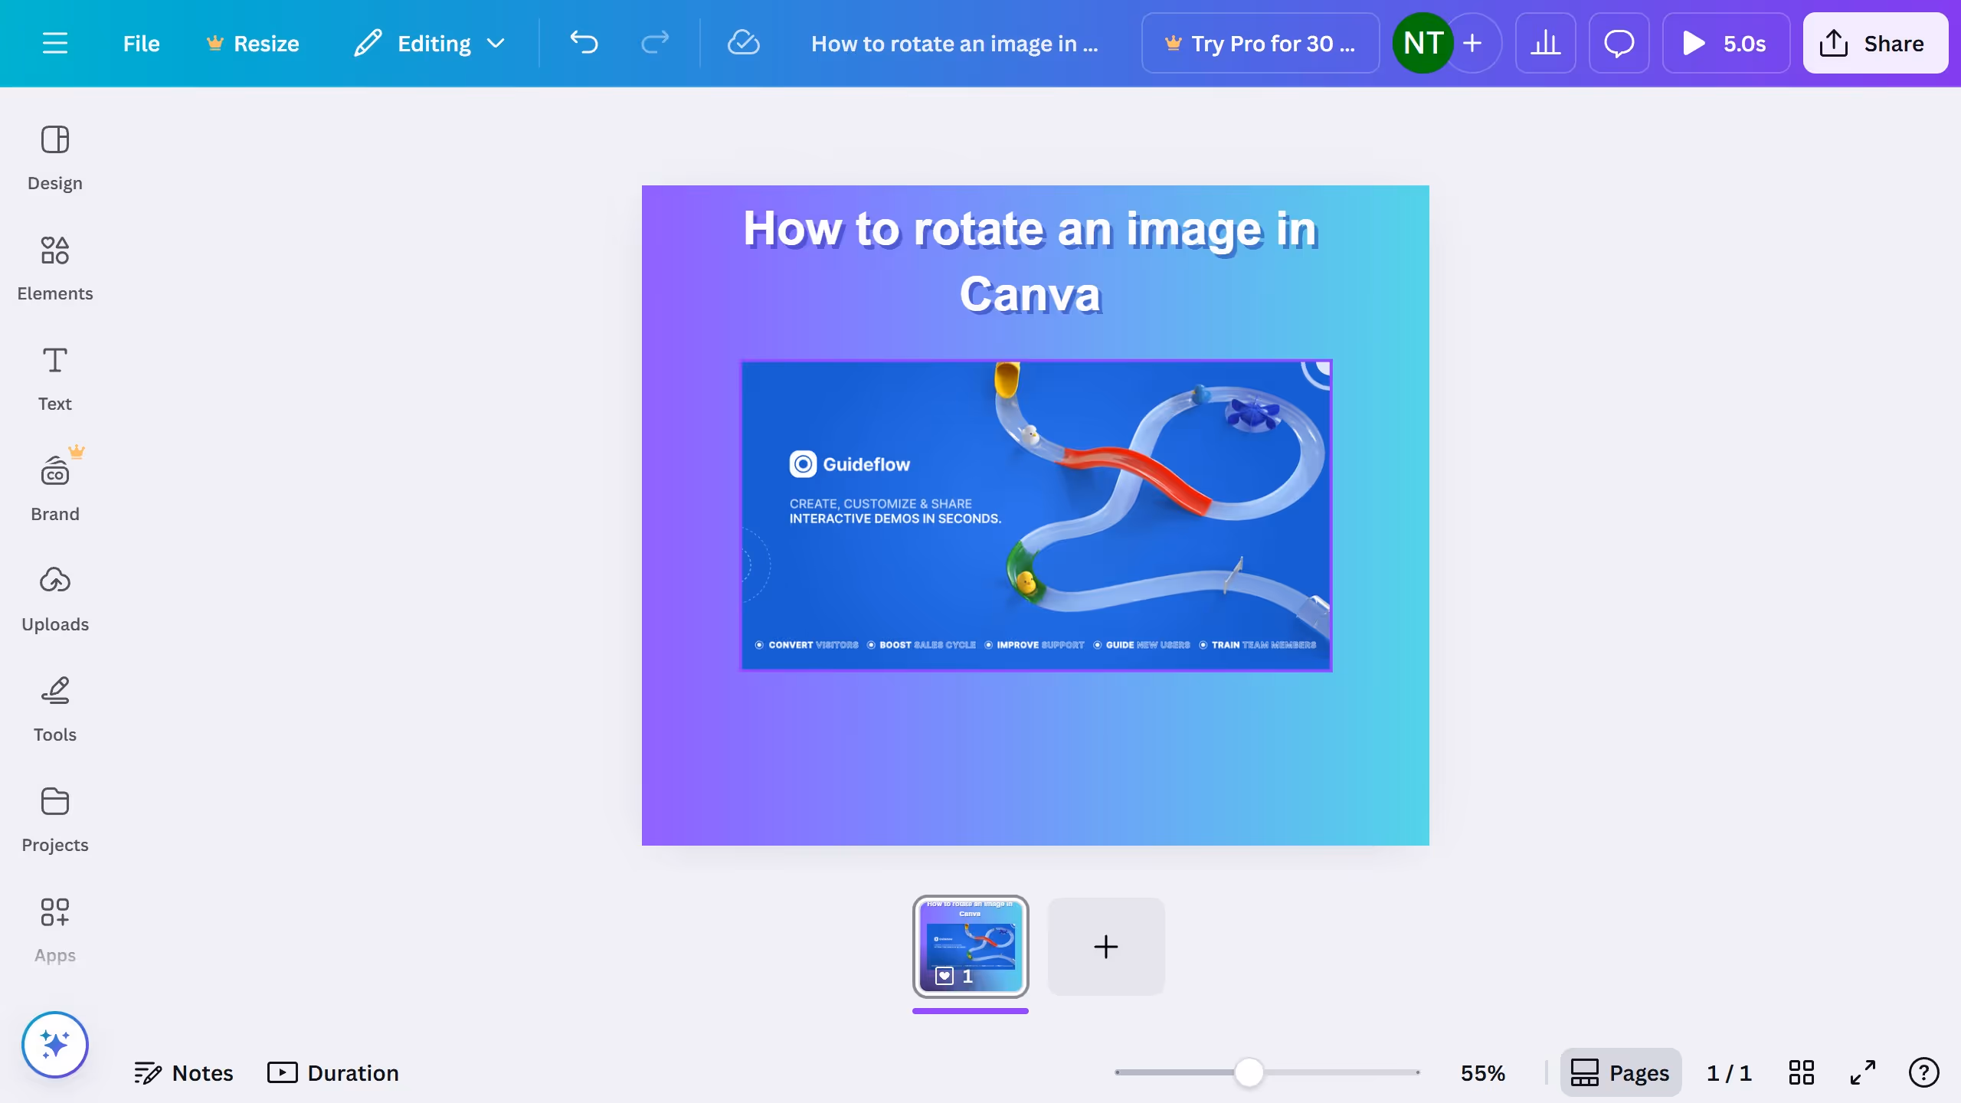Open the Notes editor
This screenshot has height=1103, width=1961.
tap(183, 1072)
